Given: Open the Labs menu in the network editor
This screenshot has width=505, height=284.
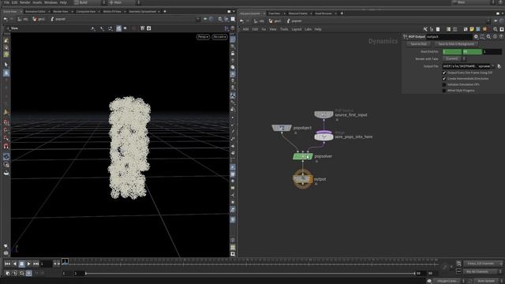Looking at the screenshot, I should (308, 29).
